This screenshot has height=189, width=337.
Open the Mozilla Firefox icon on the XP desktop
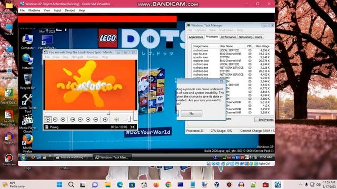pos(28,143)
